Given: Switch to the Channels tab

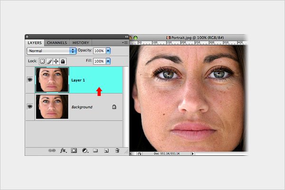Looking at the screenshot, I should pos(57,43).
